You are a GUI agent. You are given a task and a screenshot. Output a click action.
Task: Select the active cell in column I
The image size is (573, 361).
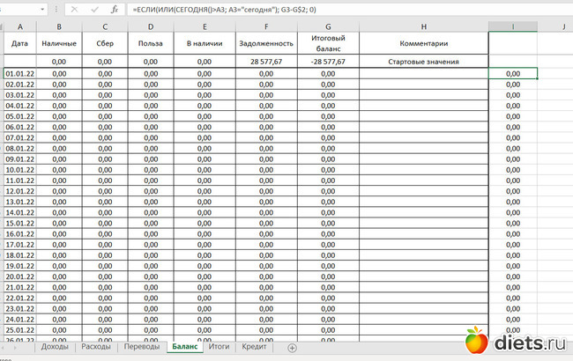coord(513,74)
